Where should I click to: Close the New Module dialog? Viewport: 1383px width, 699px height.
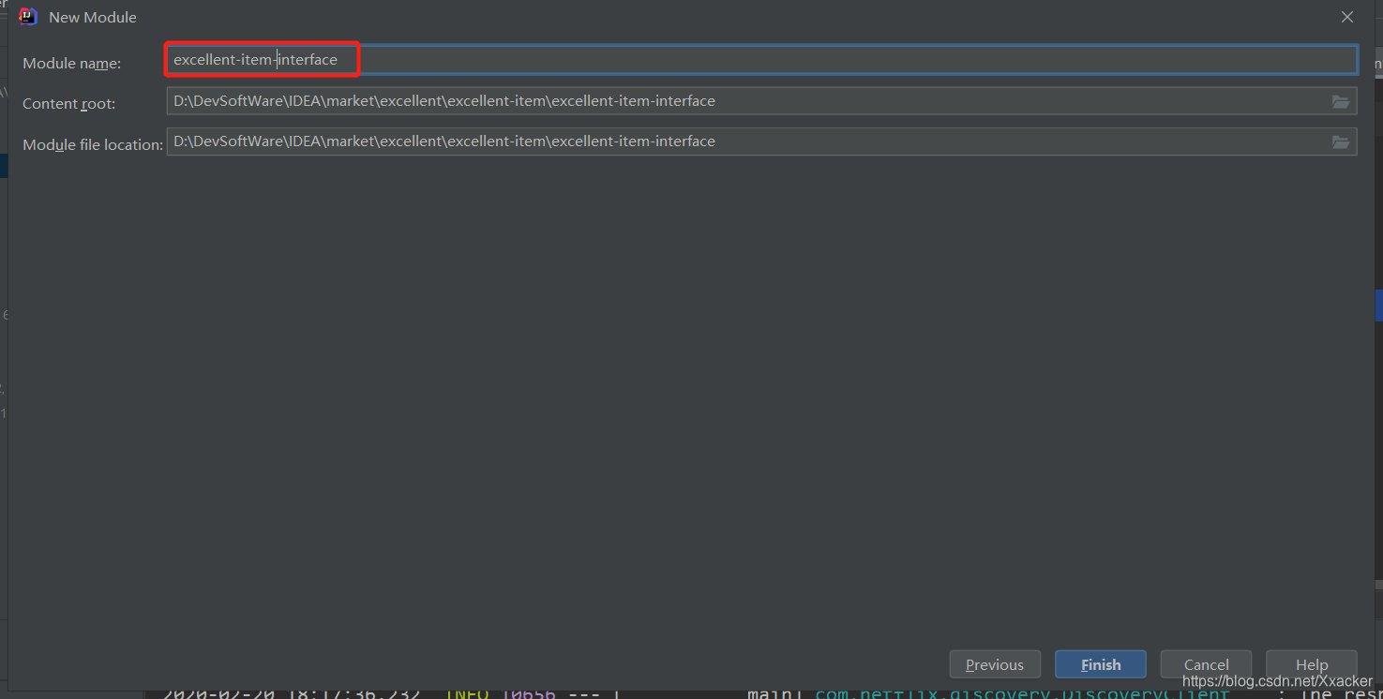pyautogui.click(x=1347, y=17)
